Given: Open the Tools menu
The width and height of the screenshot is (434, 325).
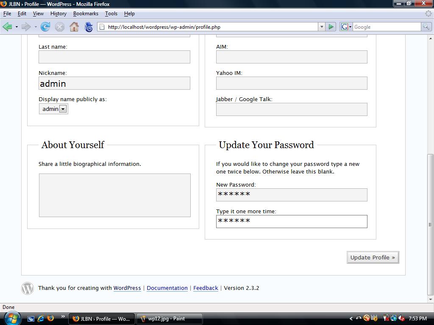Looking at the screenshot, I should pos(111,14).
